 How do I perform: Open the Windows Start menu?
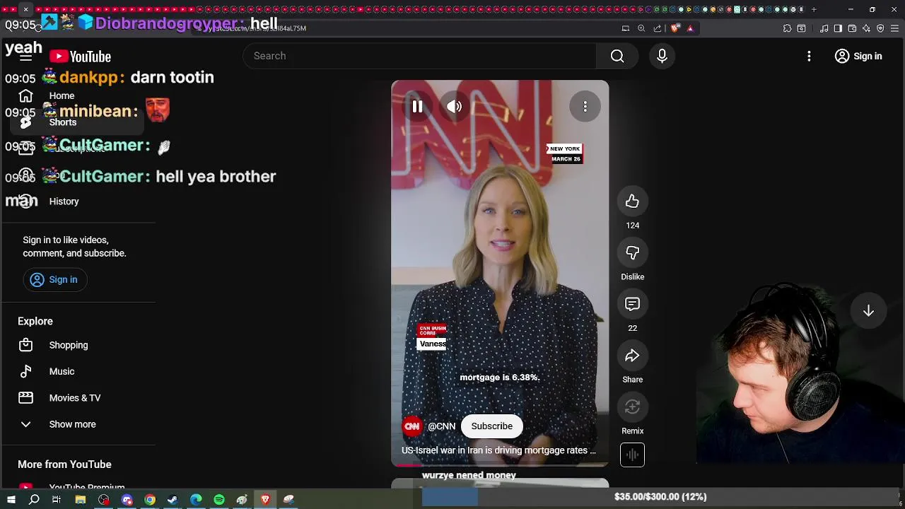(11, 500)
